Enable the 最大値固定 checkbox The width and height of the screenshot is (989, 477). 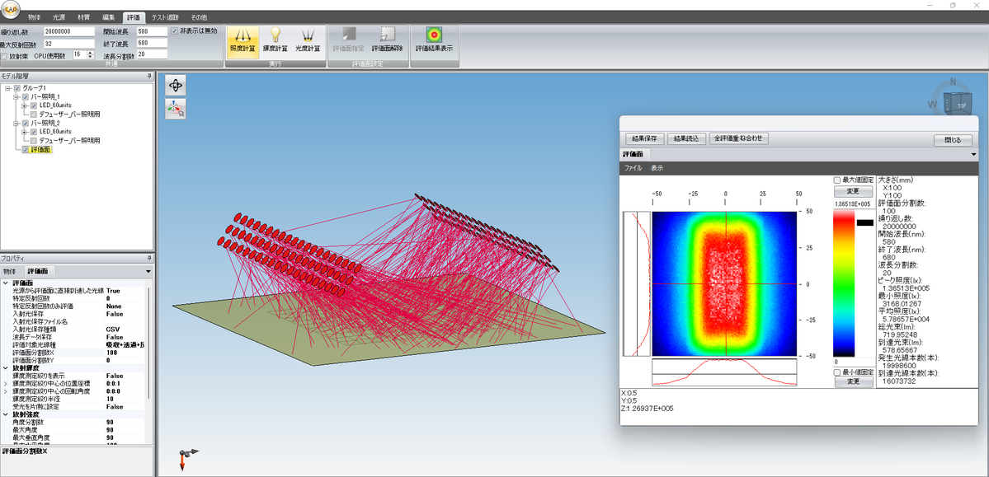coord(837,180)
